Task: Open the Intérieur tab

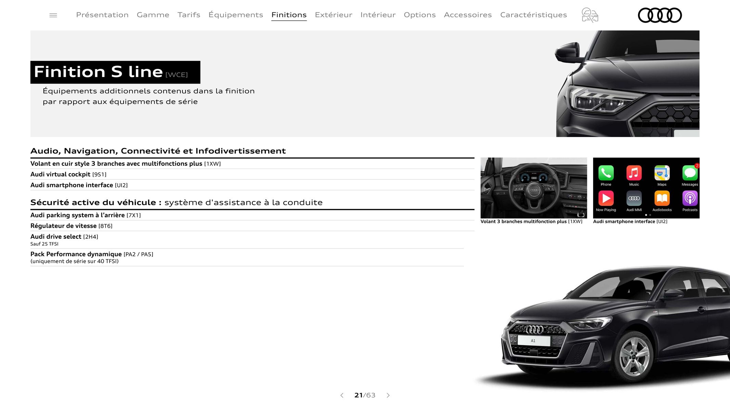Action: click(378, 15)
